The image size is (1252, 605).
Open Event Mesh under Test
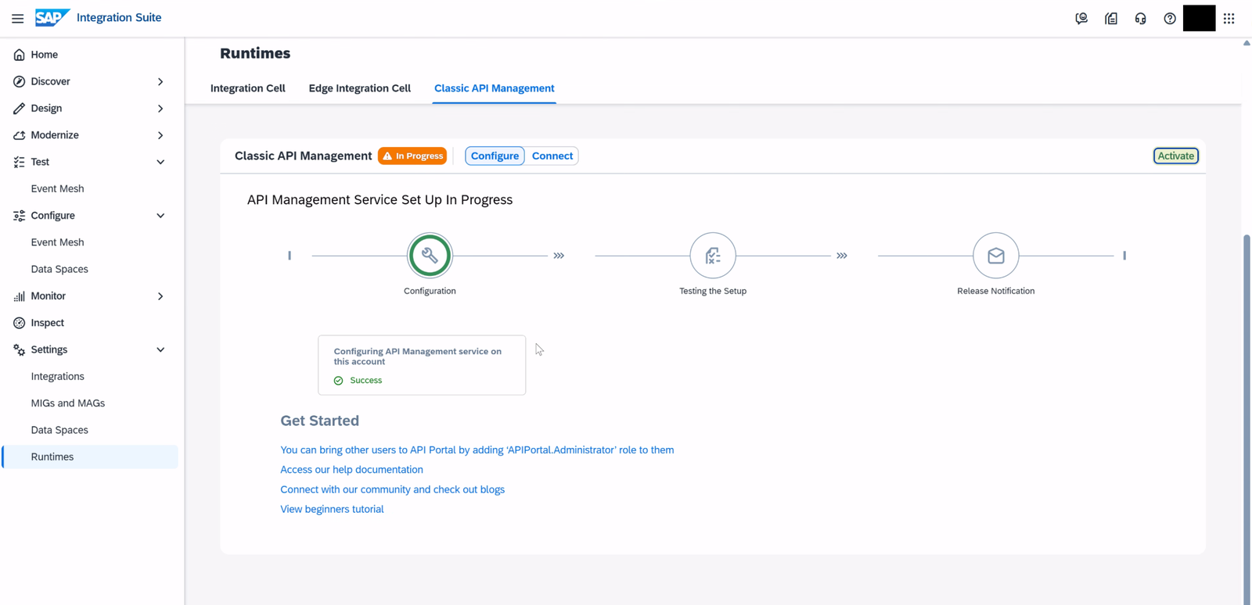[57, 188]
